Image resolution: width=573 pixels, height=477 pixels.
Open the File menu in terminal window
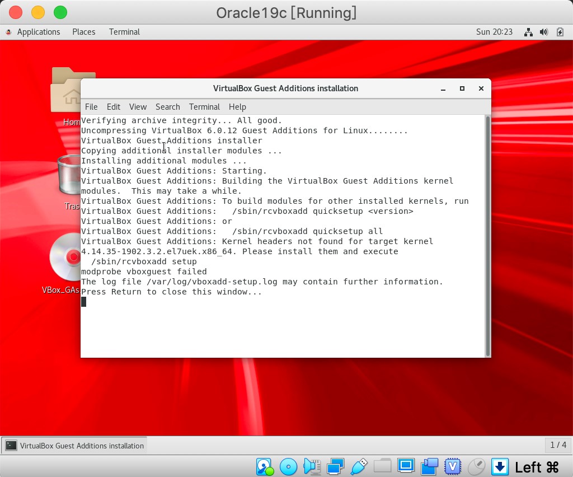[91, 107]
